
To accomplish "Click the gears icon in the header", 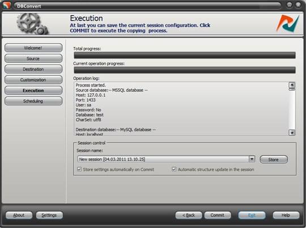I will point(33,24).
